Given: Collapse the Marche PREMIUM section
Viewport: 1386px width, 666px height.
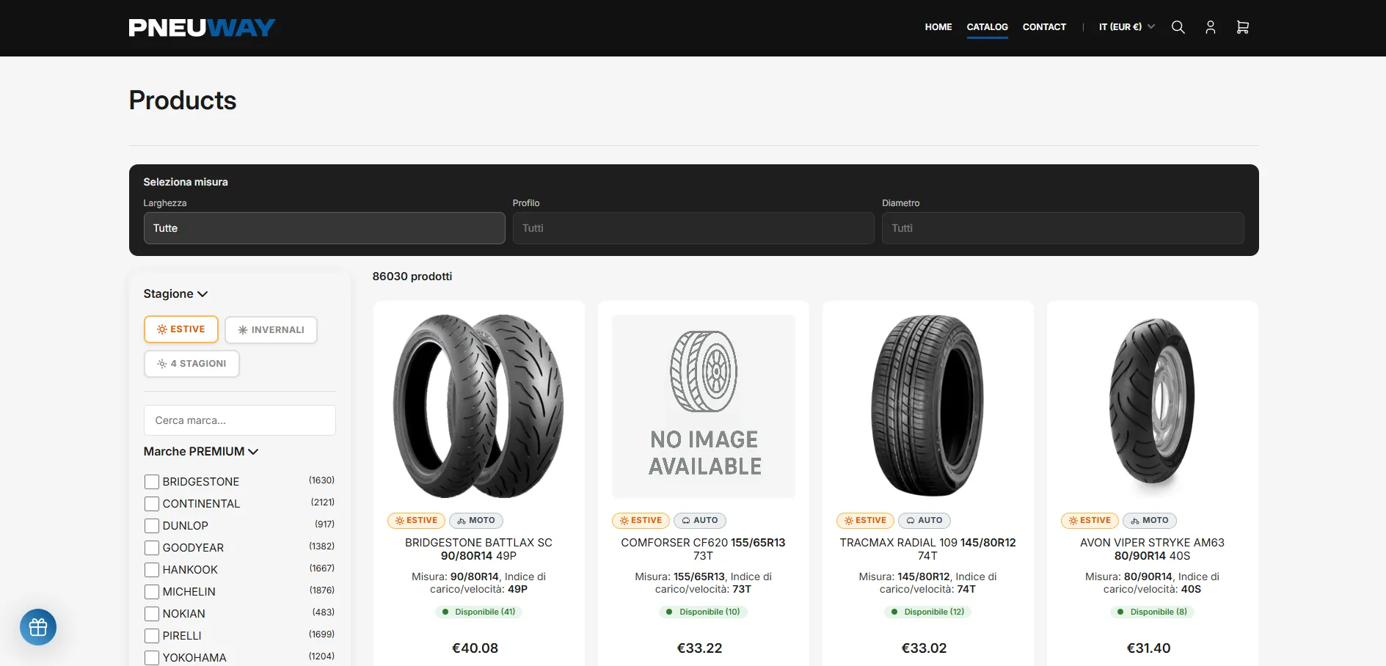Looking at the screenshot, I should [x=201, y=452].
